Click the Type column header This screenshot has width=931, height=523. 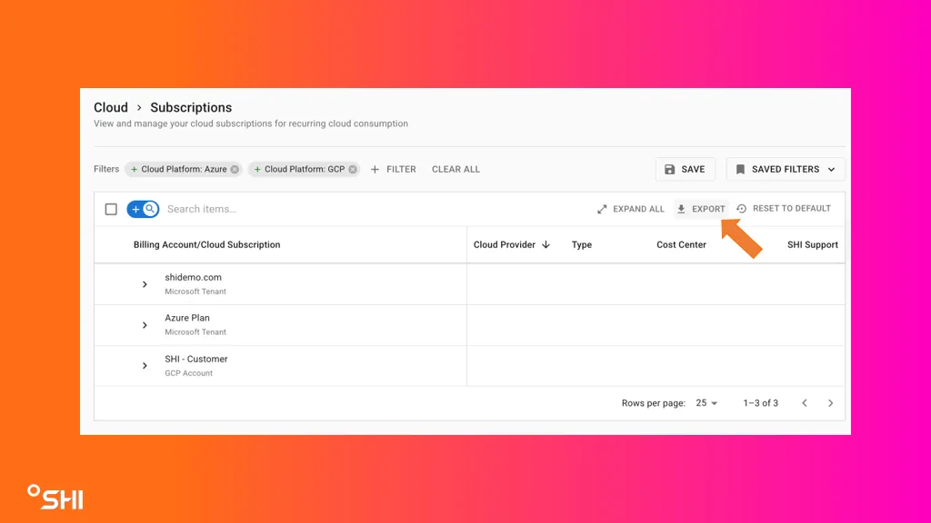point(582,245)
